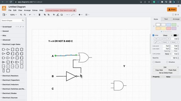Open the Edit menu
The width and height of the screenshot is (181, 101).
pos(15,10)
